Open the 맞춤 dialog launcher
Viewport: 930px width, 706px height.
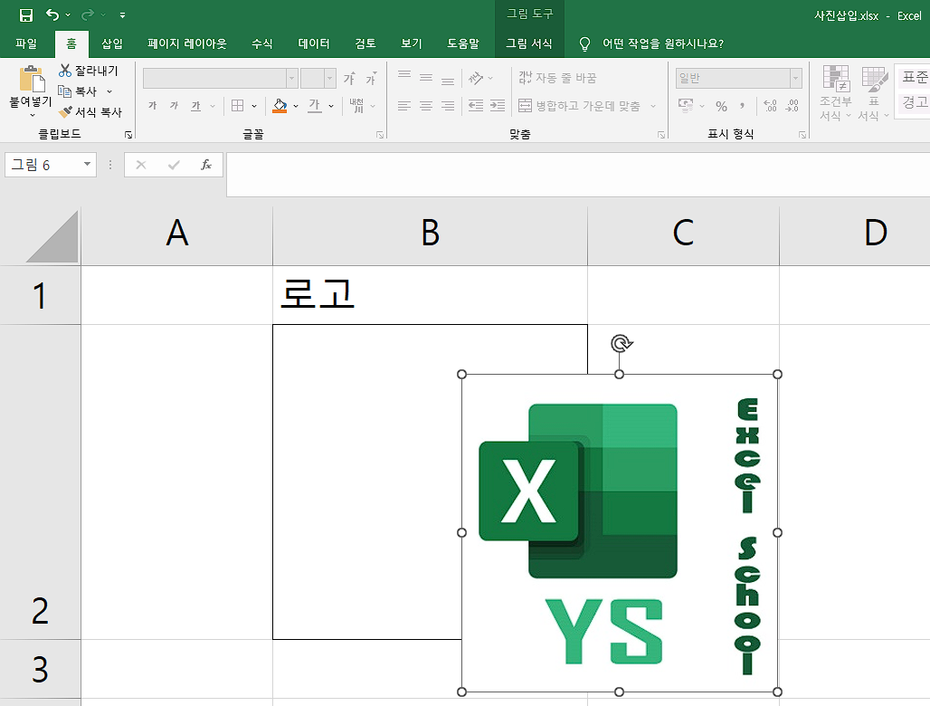661,135
